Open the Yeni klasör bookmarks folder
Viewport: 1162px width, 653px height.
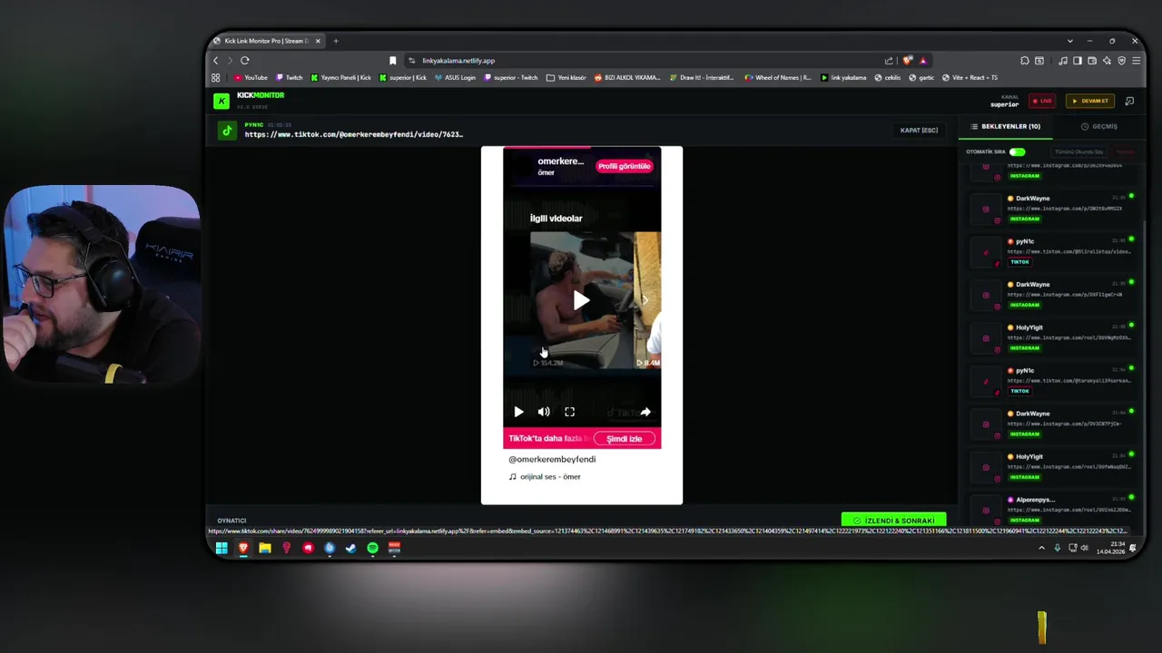click(566, 78)
